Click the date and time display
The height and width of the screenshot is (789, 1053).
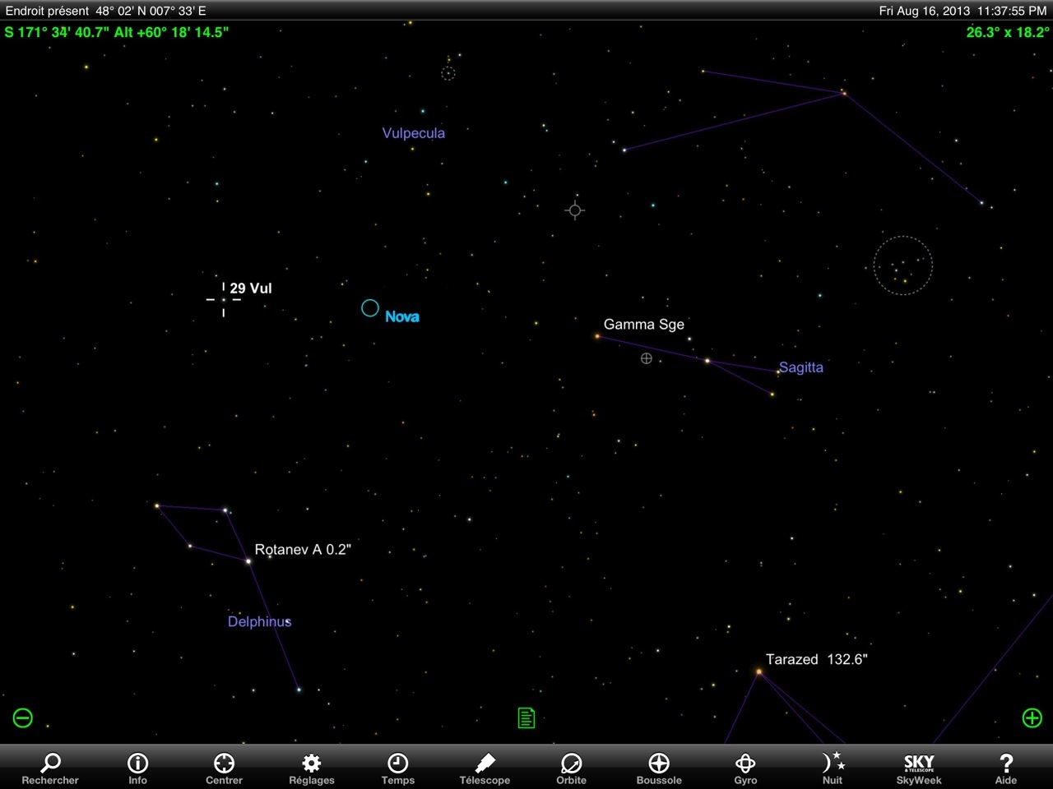pos(963,11)
